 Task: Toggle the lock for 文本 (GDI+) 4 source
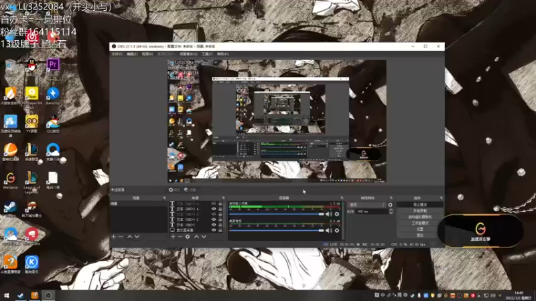[x=220, y=209]
